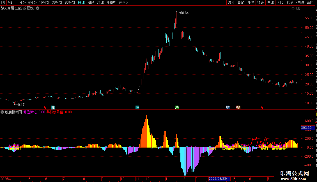Click the 共振信号值 indicator value

point(59,112)
